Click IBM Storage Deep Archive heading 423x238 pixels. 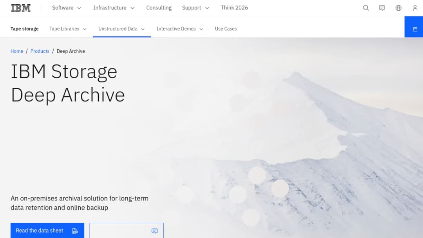pos(68,83)
